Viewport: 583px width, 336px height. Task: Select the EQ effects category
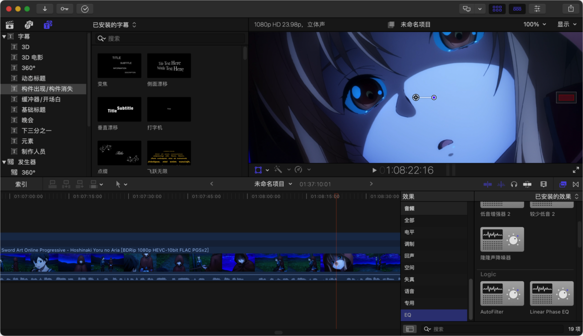click(434, 315)
